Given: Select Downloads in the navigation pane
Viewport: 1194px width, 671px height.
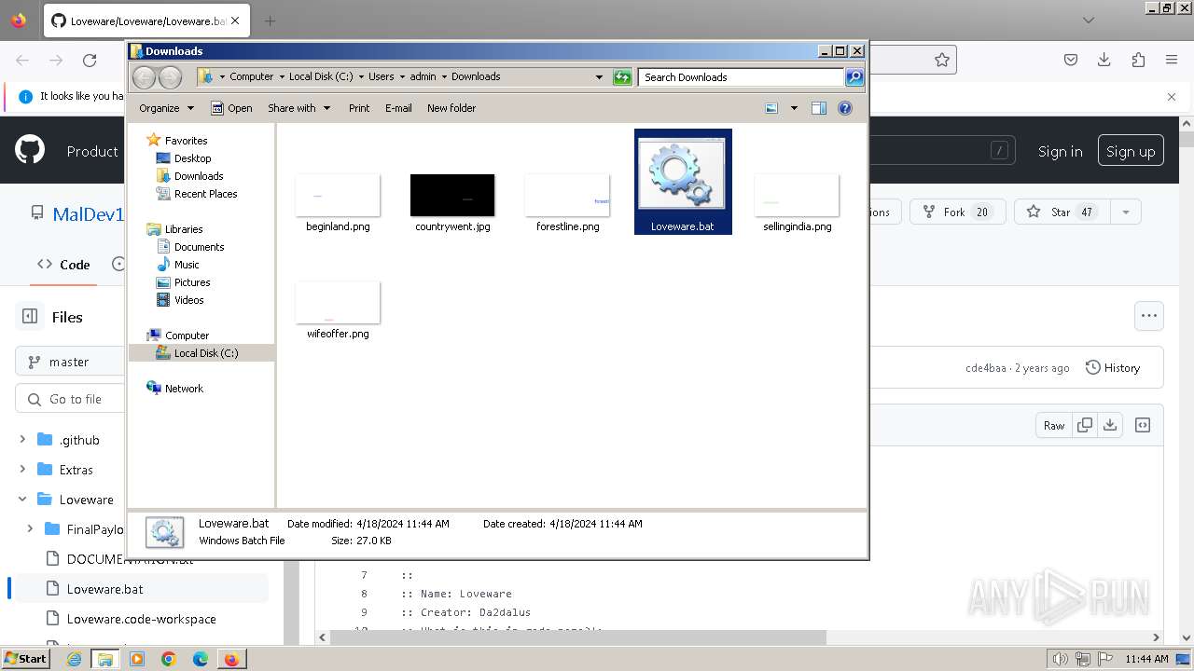Looking at the screenshot, I should pos(199,176).
